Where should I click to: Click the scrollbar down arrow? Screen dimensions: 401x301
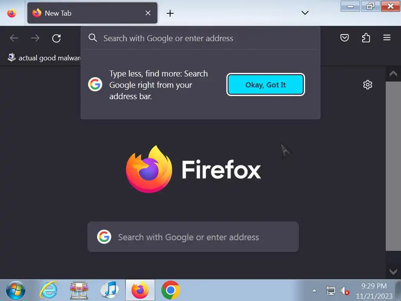click(393, 272)
